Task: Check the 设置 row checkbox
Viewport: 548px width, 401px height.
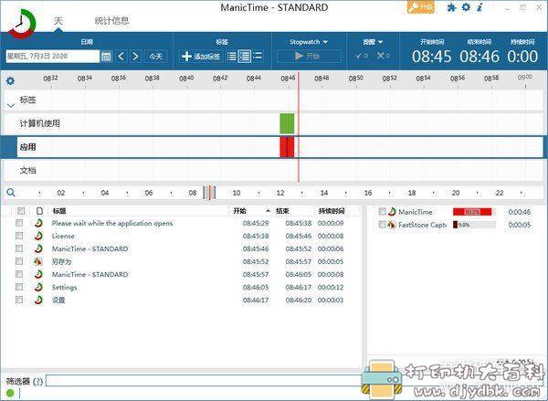Action: point(19,300)
